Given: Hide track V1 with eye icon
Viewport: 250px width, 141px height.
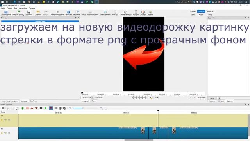Looking at the screenshot, I should 9,133.
